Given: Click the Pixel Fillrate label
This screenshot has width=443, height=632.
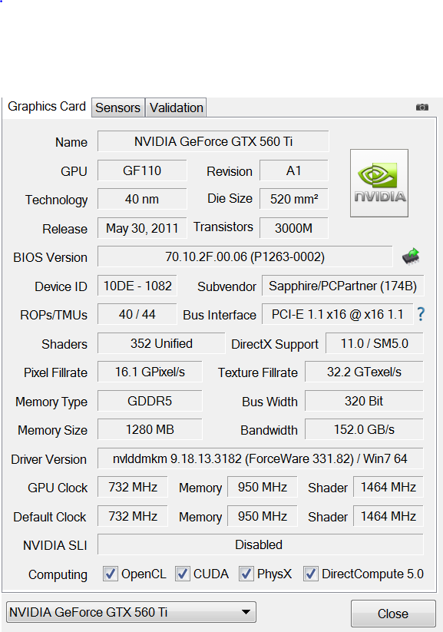Looking at the screenshot, I should coord(55,372).
